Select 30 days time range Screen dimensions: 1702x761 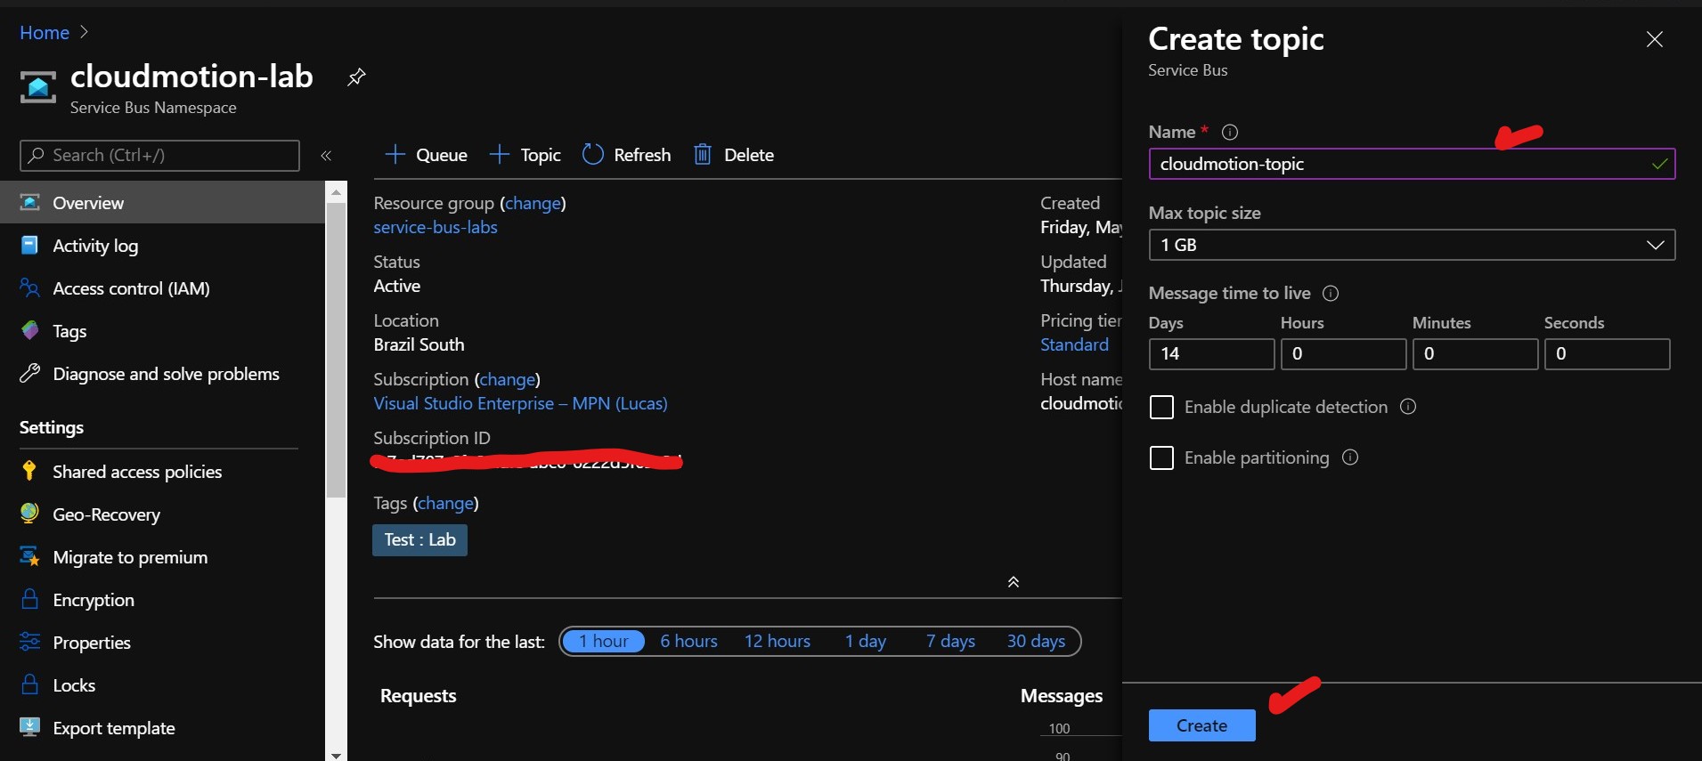tap(1036, 641)
